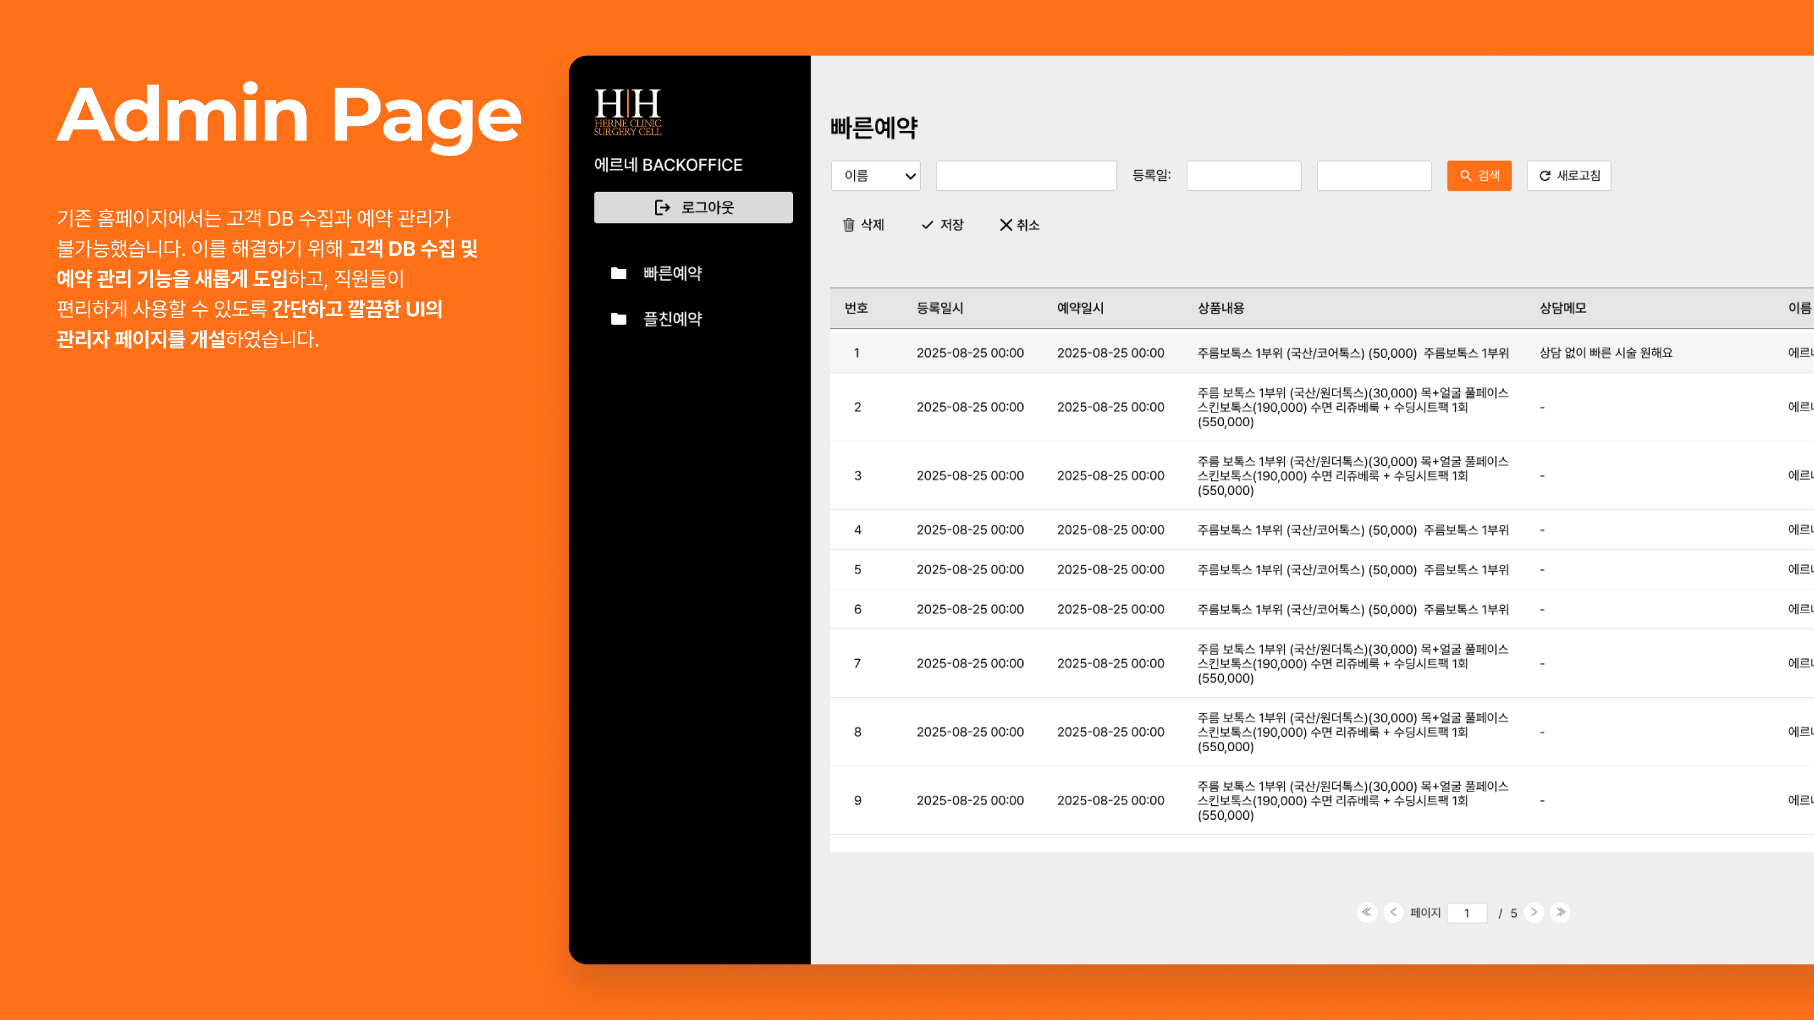Go to the first page with the double-left arrow
This screenshot has width=1814, height=1020.
click(1367, 912)
